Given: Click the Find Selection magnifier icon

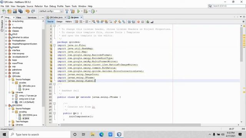Looking at the screenshot, I should point(94,22).
